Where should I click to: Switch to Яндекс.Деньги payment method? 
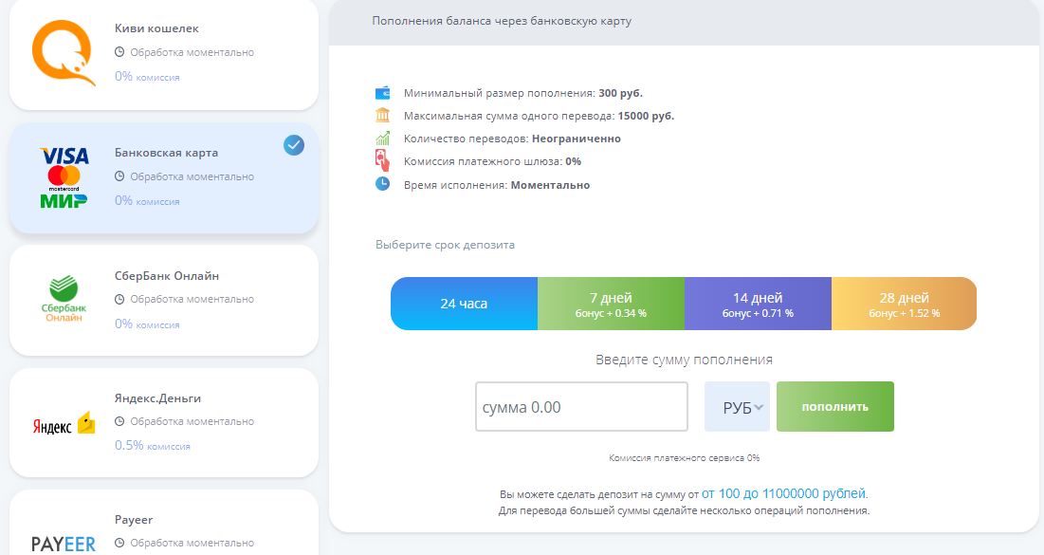point(163,421)
